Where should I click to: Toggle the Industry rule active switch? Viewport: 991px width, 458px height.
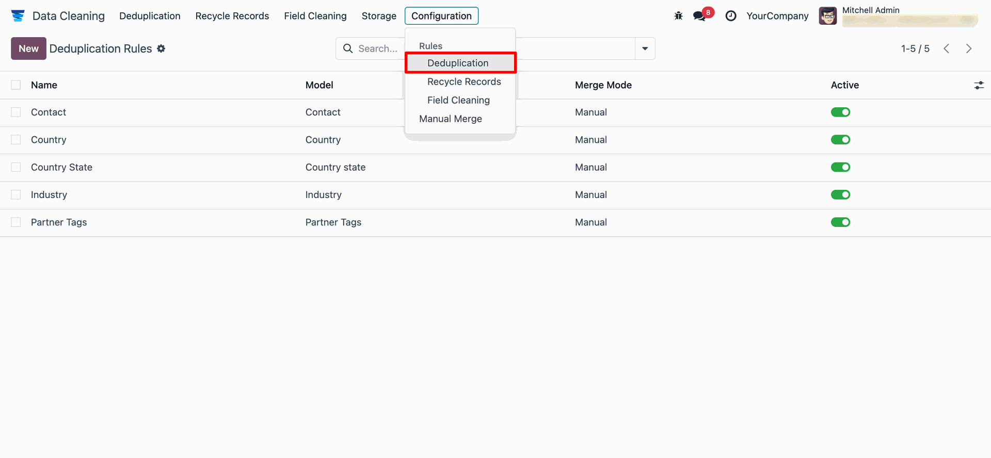pyautogui.click(x=840, y=195)
